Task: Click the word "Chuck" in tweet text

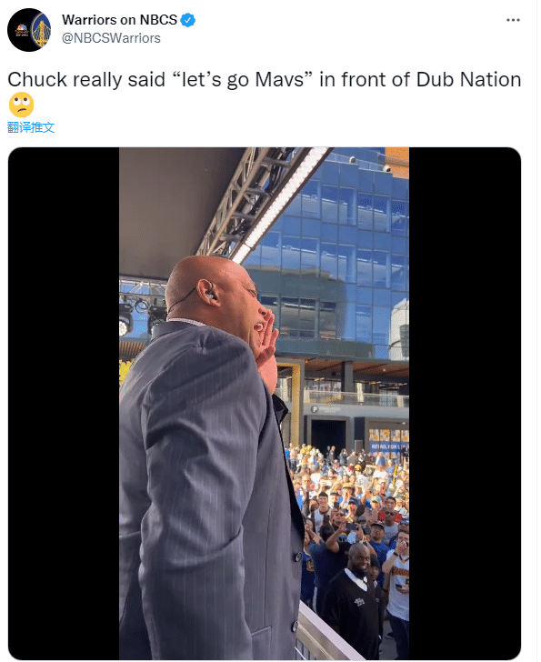Action: [x=37, y=79]
